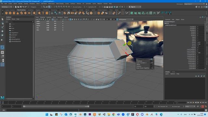Activate the Paint Selection tool
Screen dimensions: 208x117
pyautogui.click(x=2, y=27)
